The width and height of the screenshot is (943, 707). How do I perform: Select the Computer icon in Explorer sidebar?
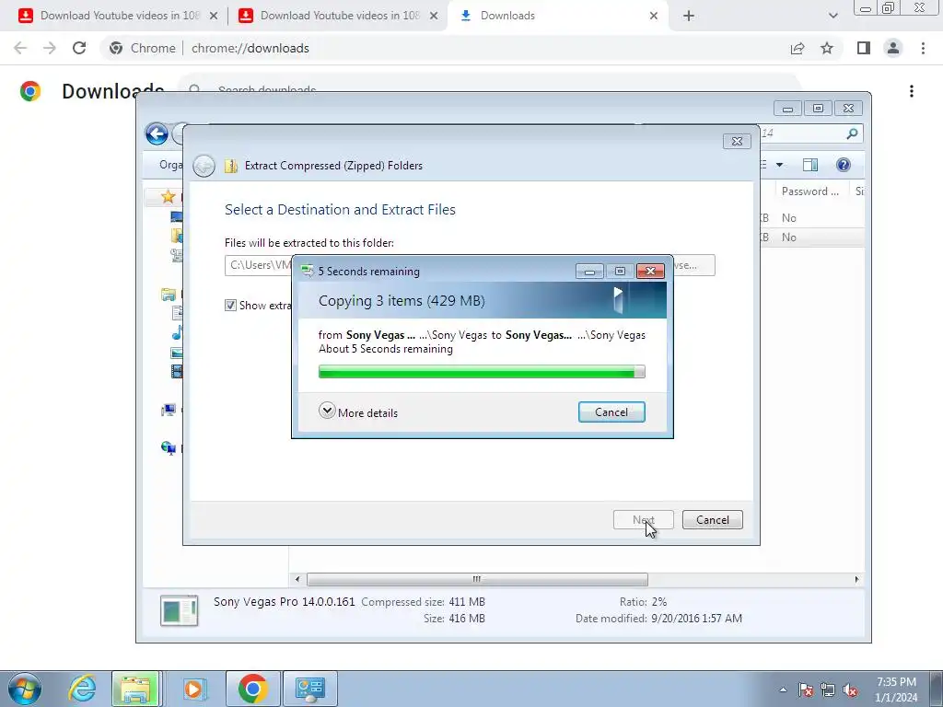(x=169, y=410)
